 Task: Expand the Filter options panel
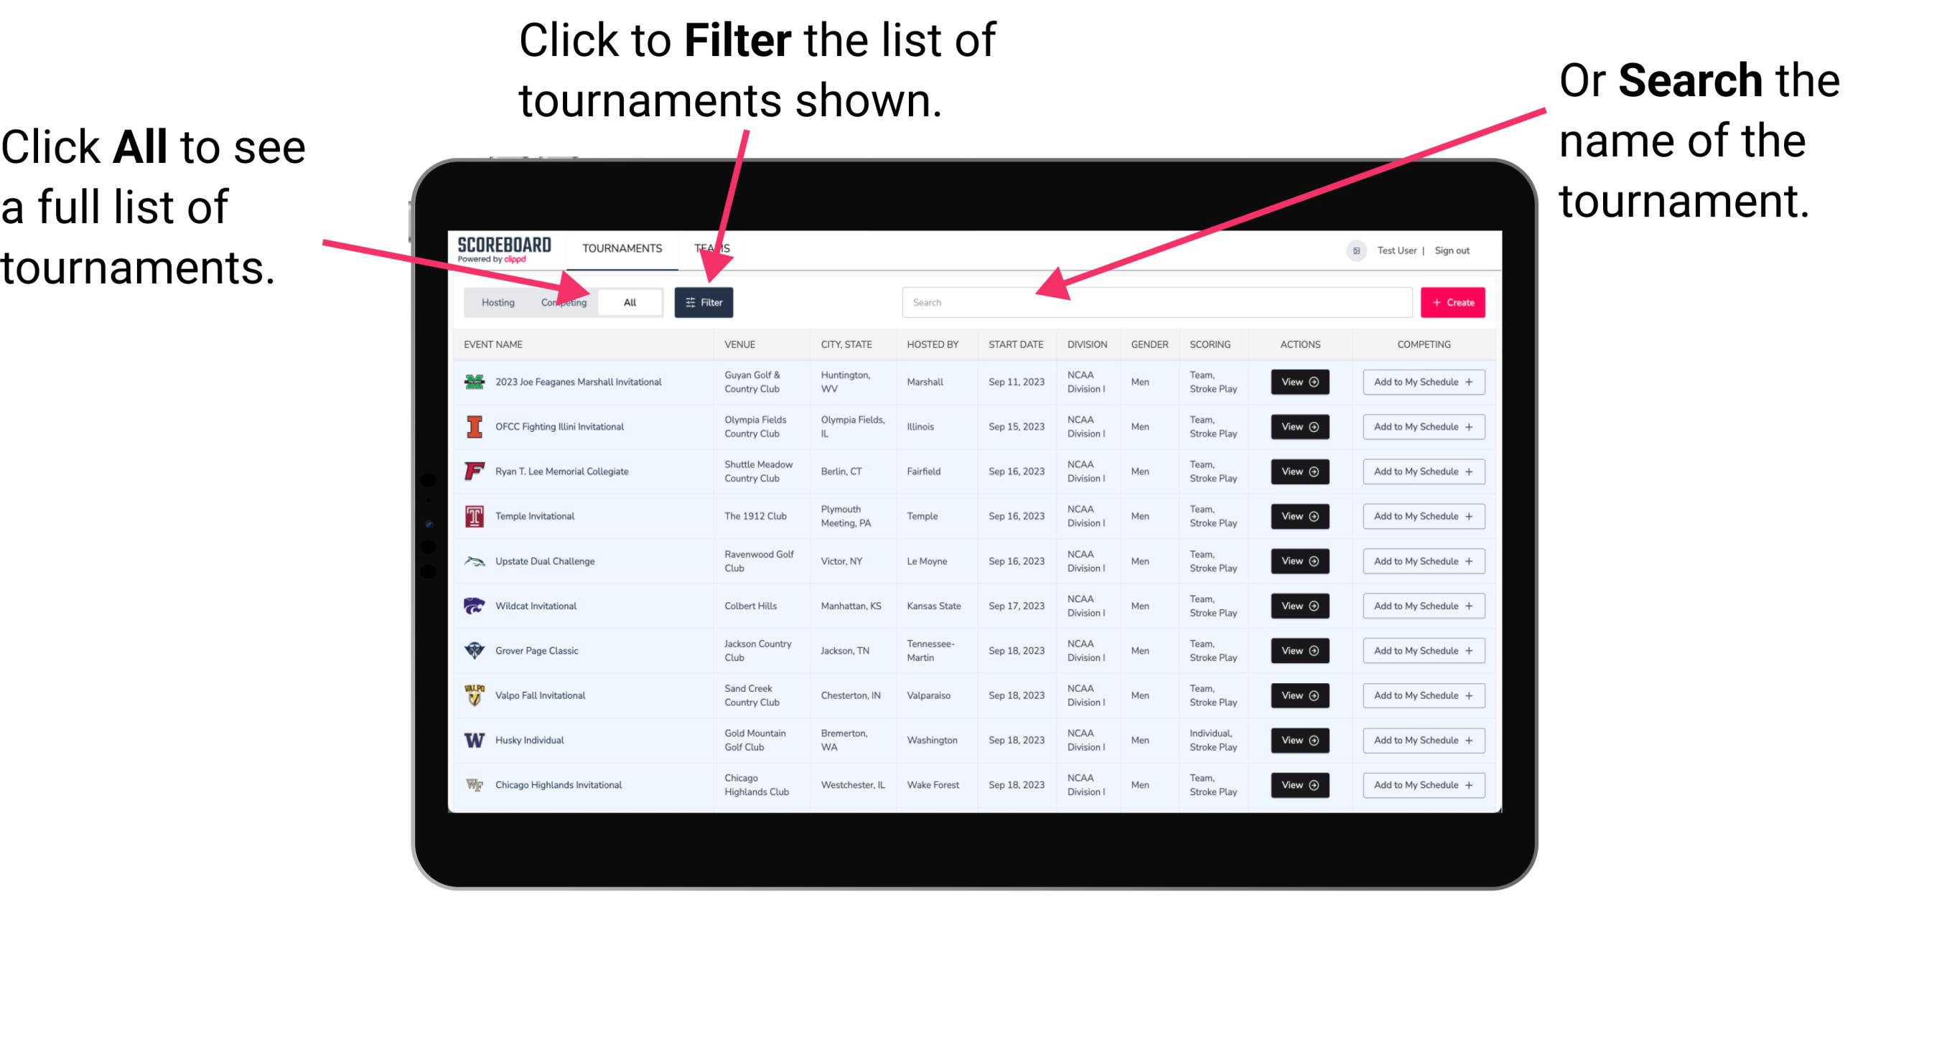pyautogui.click(x=704, y=301)
